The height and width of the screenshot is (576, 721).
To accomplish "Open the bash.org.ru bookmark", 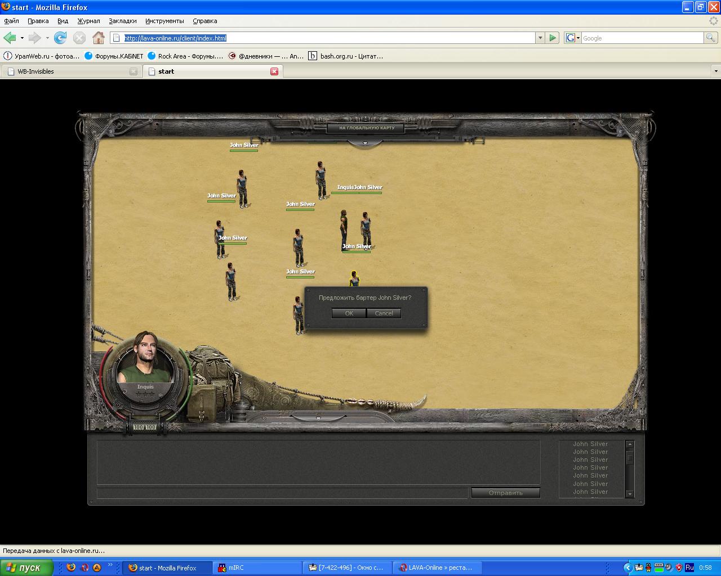I will click(x=346, y=56).
